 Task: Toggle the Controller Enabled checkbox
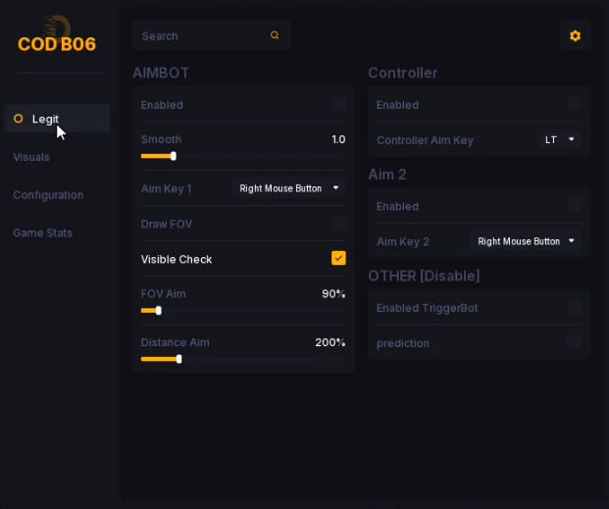tap(575, 104)
